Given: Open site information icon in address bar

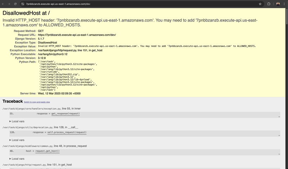Looking at the screenshot, I should coord(23,4).
